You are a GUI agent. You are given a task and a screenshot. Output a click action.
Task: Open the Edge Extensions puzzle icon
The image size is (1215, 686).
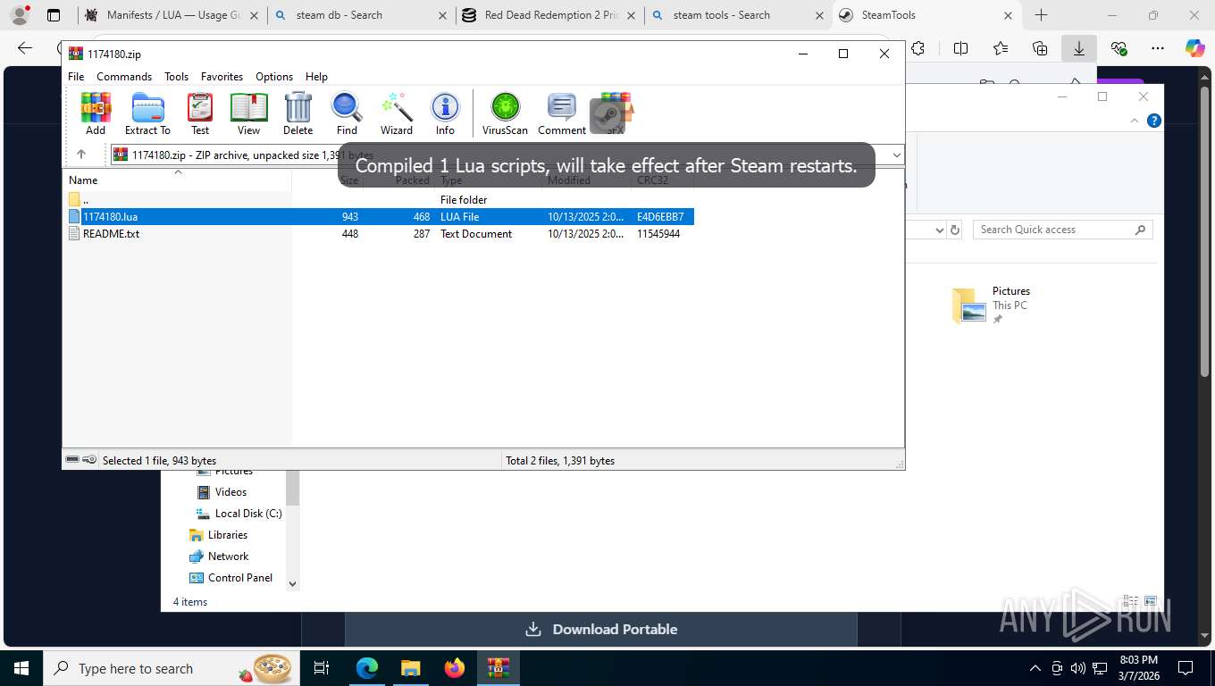(918, 48)
